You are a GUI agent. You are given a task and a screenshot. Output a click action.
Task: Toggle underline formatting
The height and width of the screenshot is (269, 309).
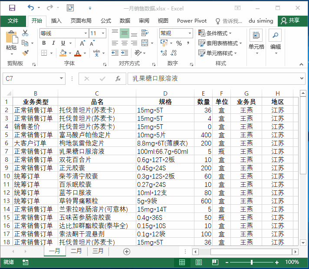[x=63, y=43]
